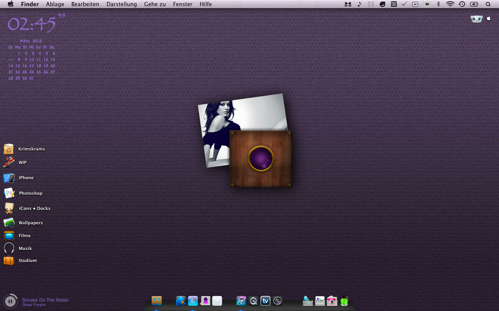Open the Hilfe menu

coord(206,4)
